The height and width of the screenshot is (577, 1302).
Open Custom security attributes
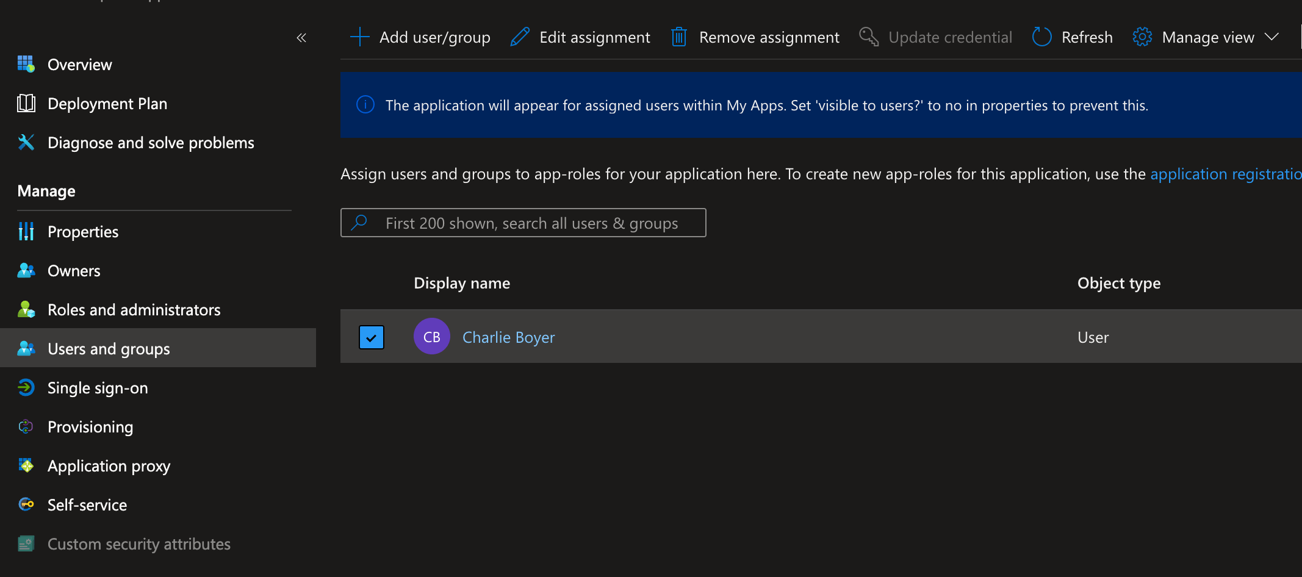pos(139,543)
